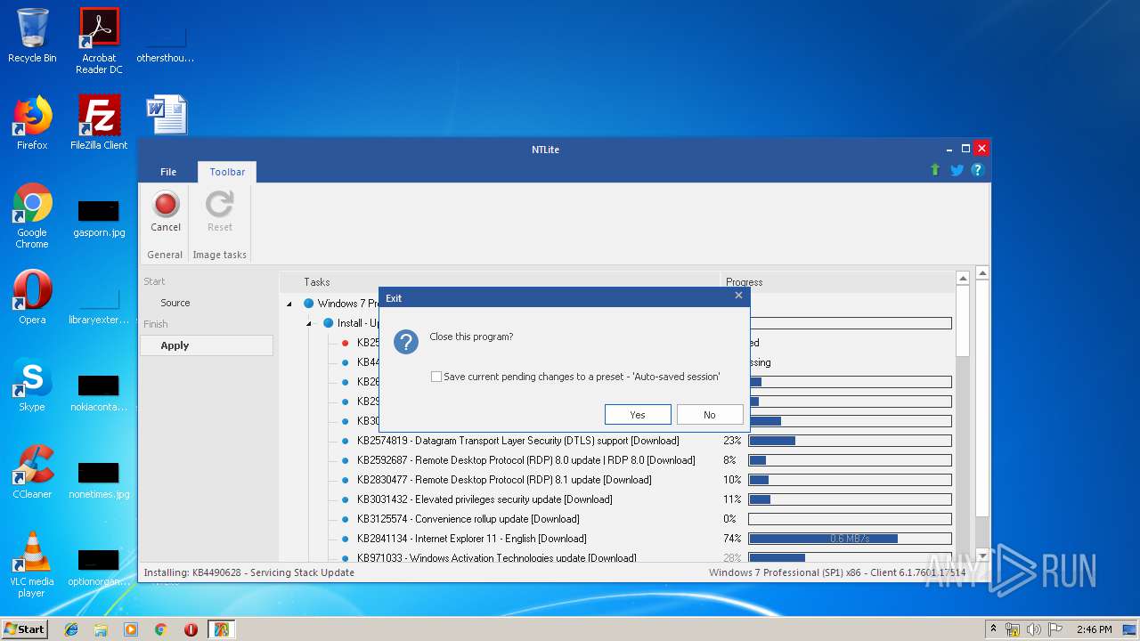This screenshot has width=1140, height=641.
Task: Select optionorgan... file on the desktop
Action: coord(99,568)
